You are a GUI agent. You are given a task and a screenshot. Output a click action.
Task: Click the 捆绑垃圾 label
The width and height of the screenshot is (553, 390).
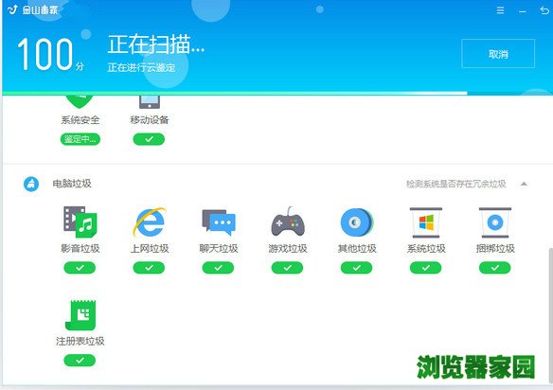point(495,249)
